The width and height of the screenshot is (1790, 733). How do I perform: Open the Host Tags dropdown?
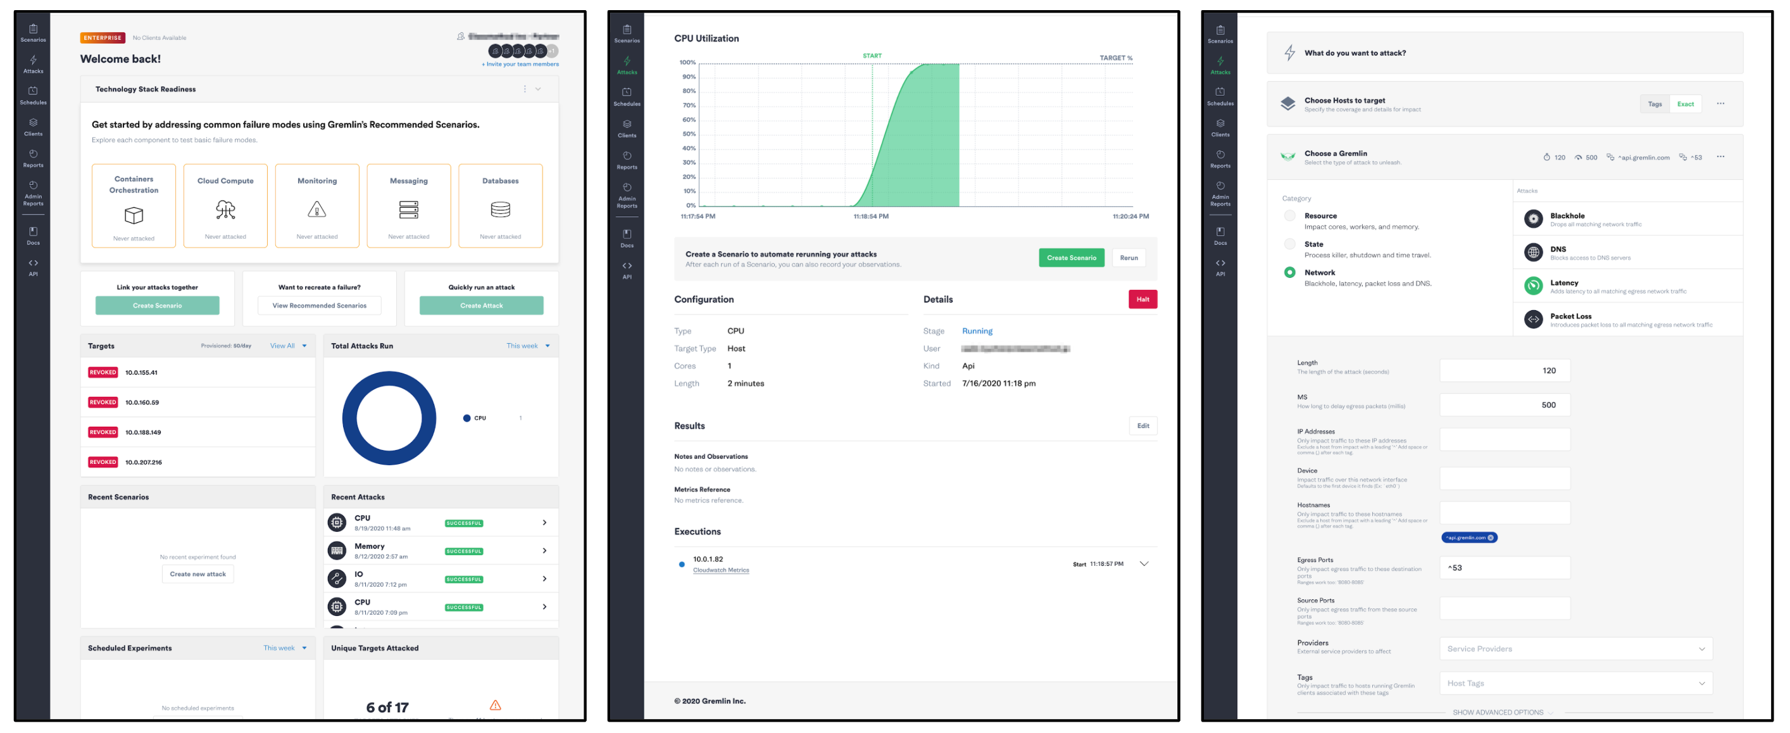point(1575,684)
